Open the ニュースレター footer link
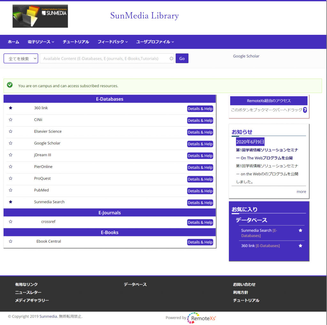 click(28, 292)
